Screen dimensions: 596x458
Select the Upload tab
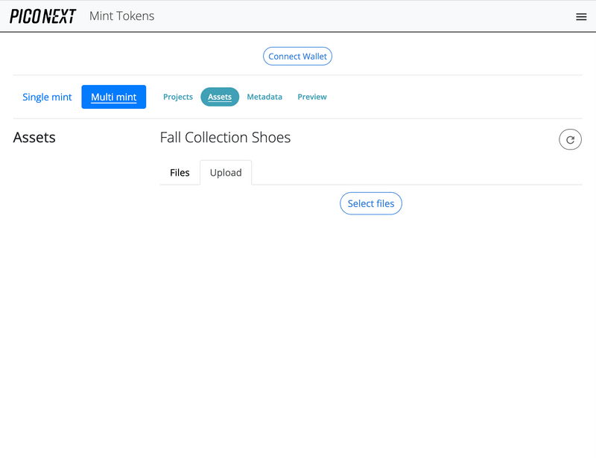(x=226, y=173)
